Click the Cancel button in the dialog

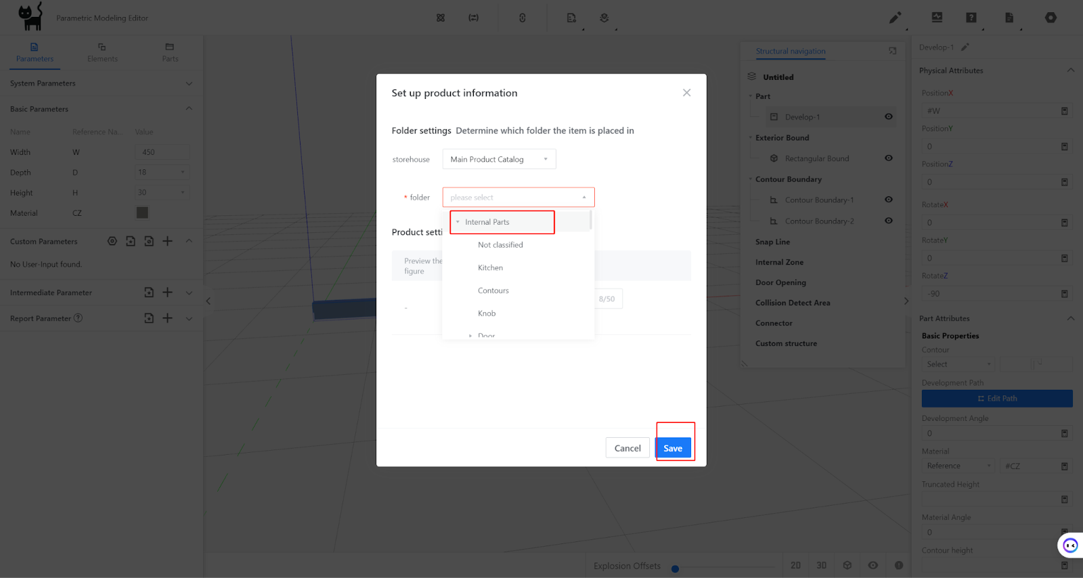click(627, 448)
